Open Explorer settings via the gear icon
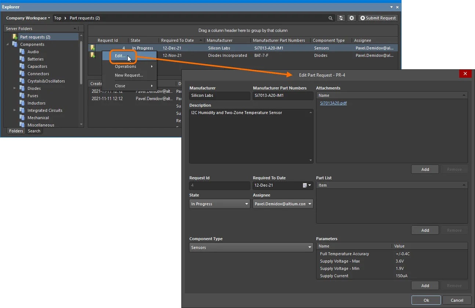This screenshot has width=475, height=308. click(x=352, y=18)
